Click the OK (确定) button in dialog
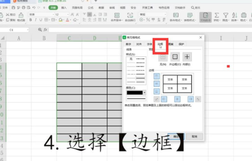Screen dimensions: 252x161 click(176, 136)
